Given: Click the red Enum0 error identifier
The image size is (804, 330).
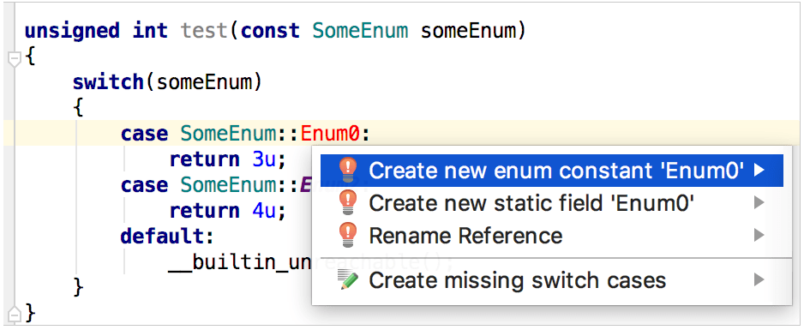Looking at the screenshot, I should [331, 134].
